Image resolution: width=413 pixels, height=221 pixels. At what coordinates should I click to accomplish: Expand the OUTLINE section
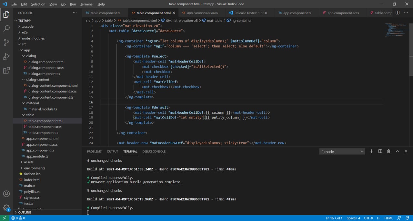click(25, 212)
